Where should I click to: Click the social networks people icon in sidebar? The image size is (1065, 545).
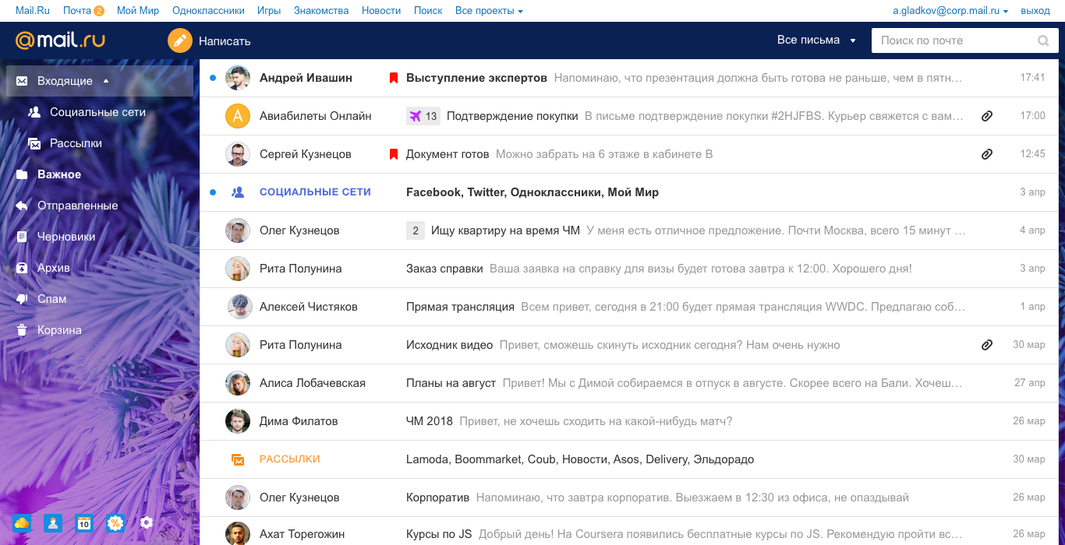click(34, 112)
